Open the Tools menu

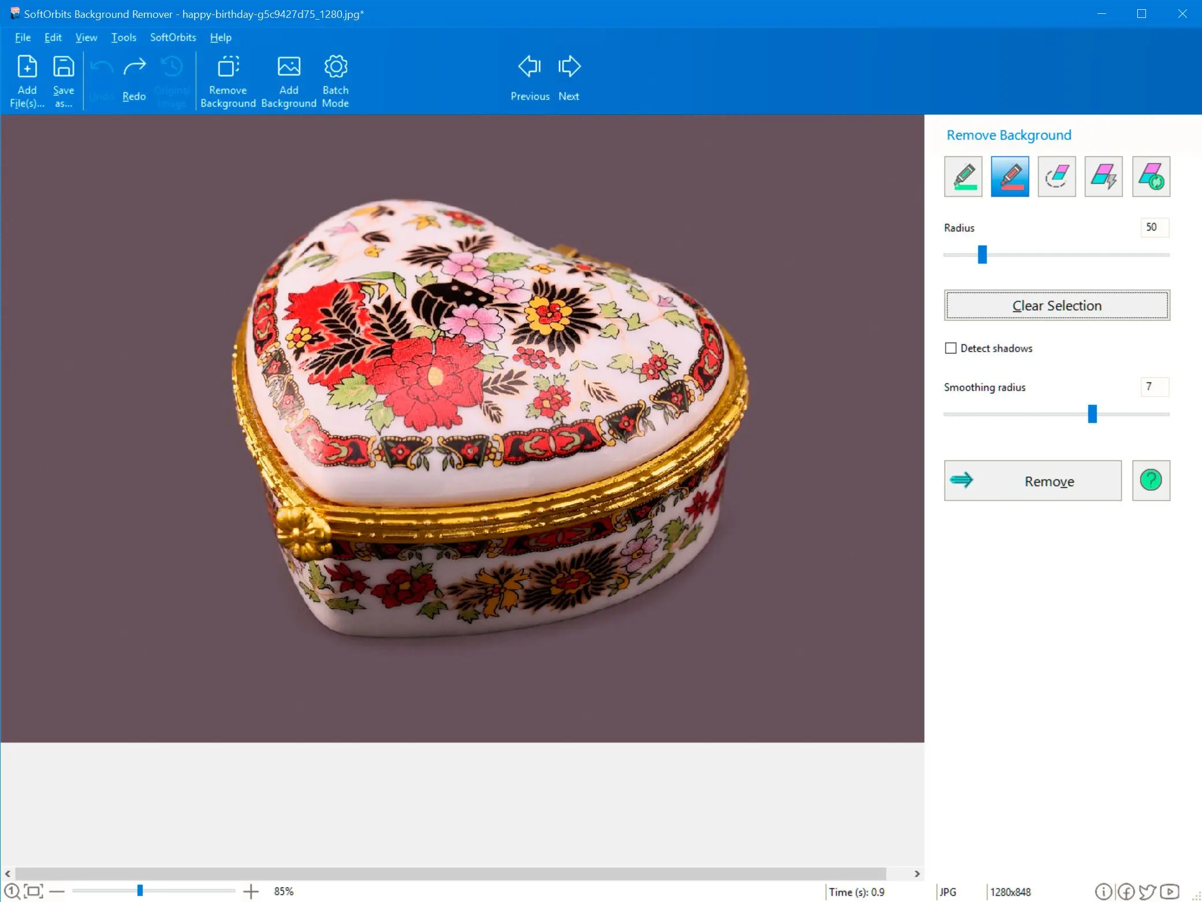(124, 37)
